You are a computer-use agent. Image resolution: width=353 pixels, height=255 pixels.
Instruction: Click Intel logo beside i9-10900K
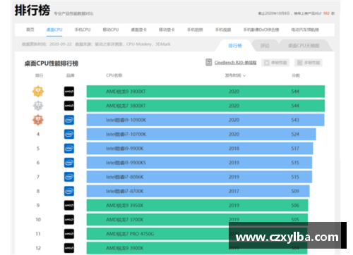pyautogui.click(x=69, y=120)
